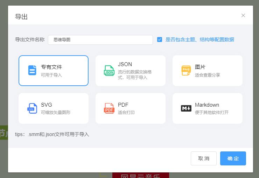Confirm export with the 确定 button

click(233, 158)
